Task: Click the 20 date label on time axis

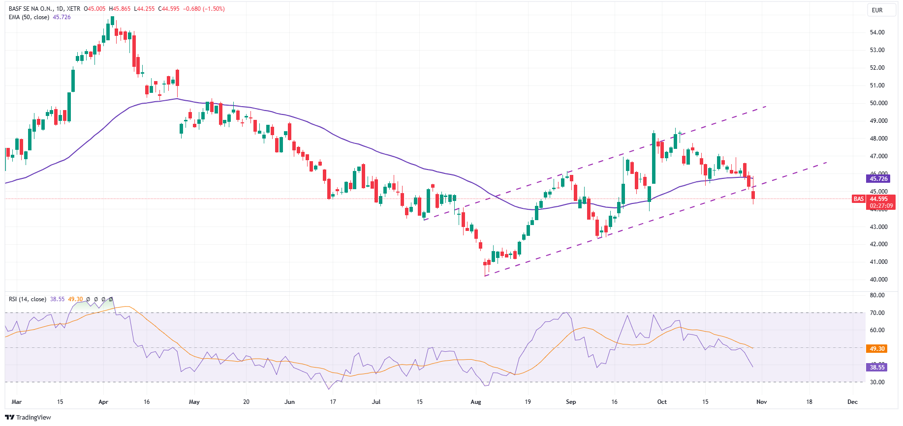Action: pos(247,402)
